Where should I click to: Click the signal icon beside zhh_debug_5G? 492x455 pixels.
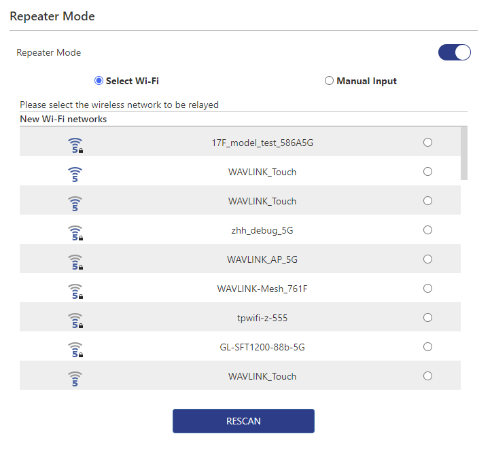click(x=75, y=232)
